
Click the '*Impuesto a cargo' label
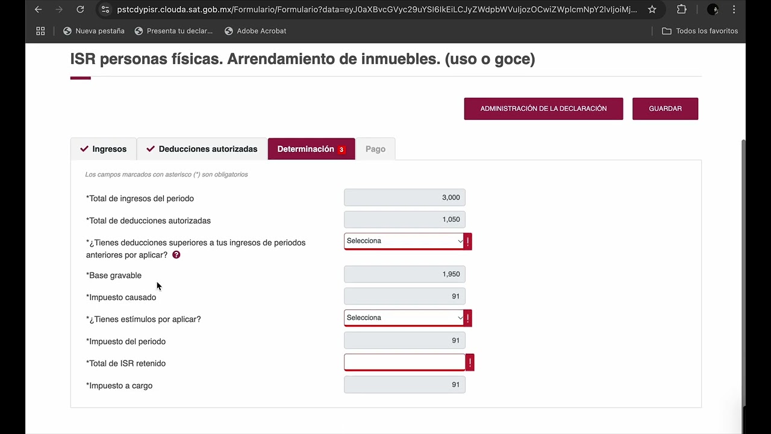pos(119,386)
